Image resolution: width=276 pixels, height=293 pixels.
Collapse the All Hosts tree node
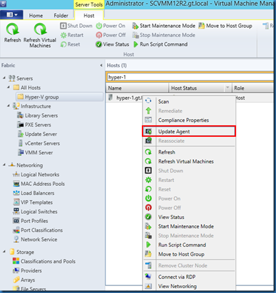(8, 87)
